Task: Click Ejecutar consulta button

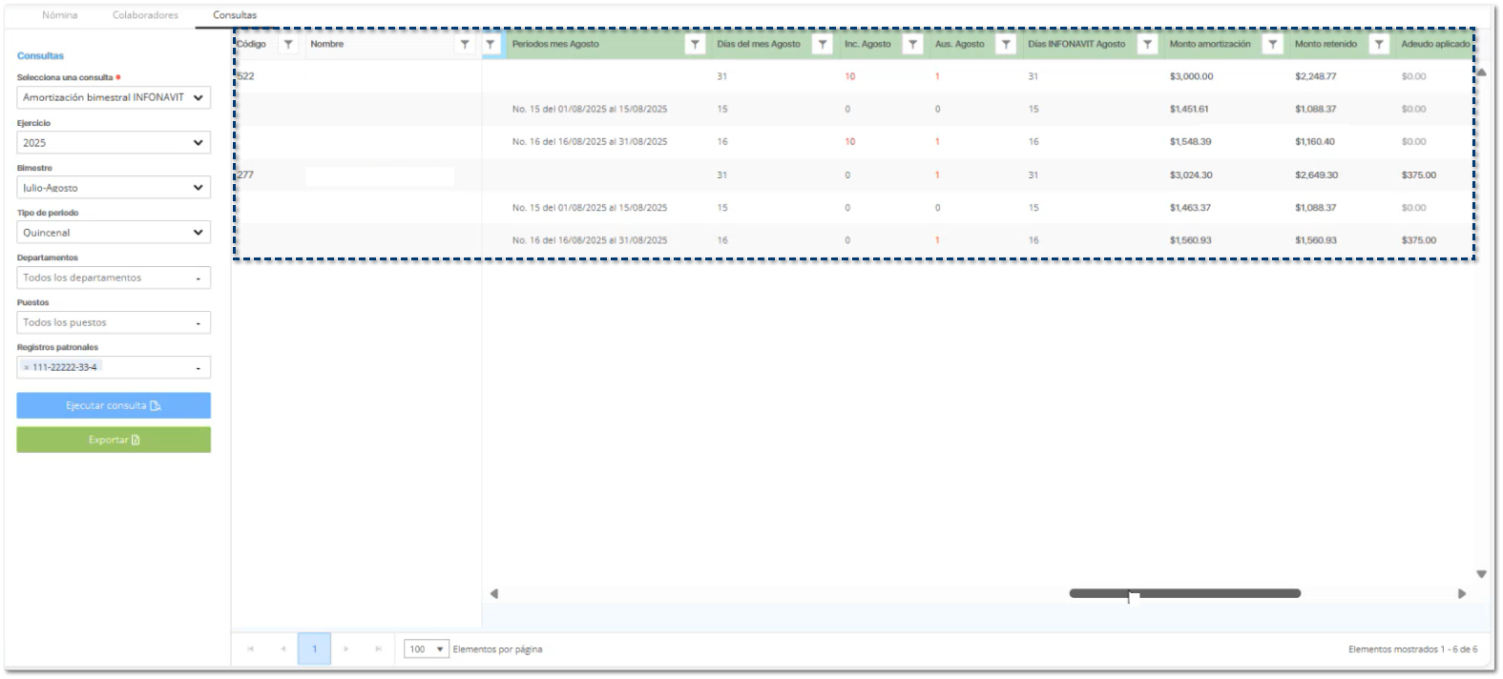Action: tap(114, 405)
